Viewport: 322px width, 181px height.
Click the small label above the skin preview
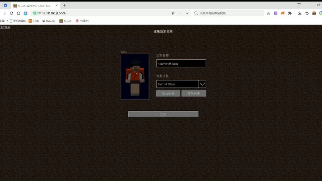click(124, 52)
